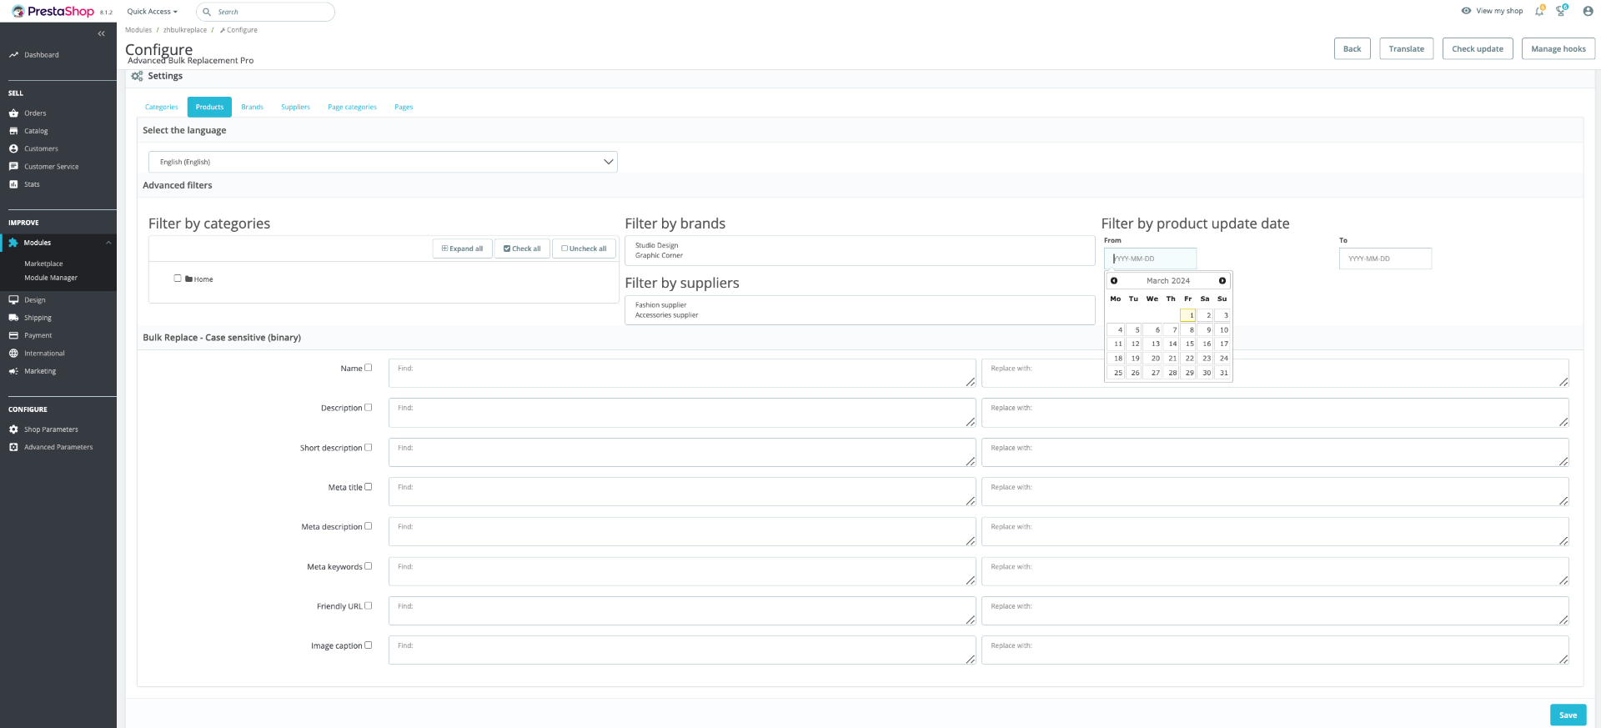Enable the Name field checkbox

tap(369, 368)
